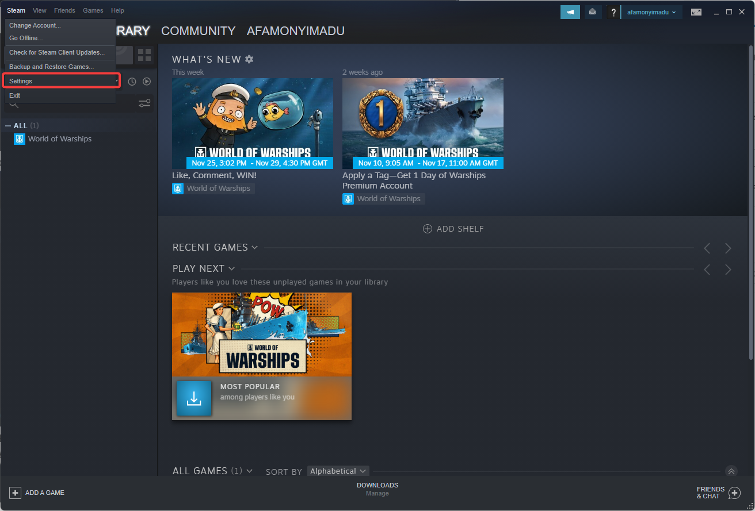Filter library by recent activity clock icon
This screenshot has height=511, width=755.
coord(132,82)
